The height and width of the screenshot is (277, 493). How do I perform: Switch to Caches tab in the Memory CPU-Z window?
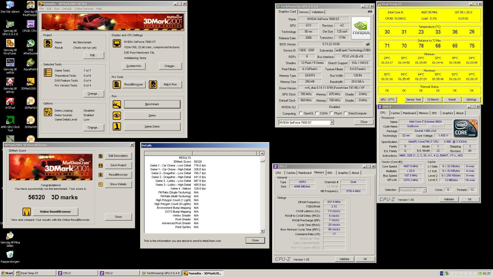pyautogui.click(x=291, y=173)
